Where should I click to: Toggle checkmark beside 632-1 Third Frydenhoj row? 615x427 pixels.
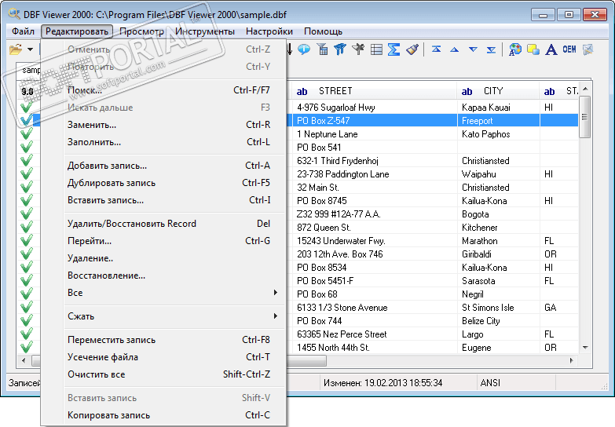[x=26, y=160]
